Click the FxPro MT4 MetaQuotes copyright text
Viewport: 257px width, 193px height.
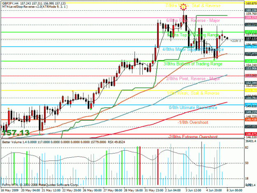coord(40,185)
